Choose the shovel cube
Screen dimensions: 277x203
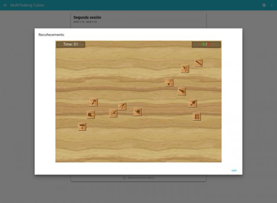click(169, 82)
